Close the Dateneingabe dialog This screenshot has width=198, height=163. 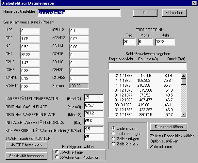[194, 3]
